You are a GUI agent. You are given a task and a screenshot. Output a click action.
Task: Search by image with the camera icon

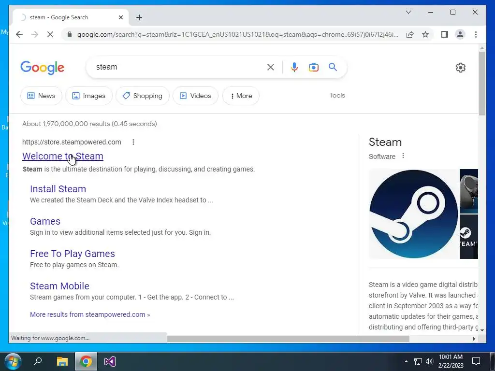(x=313, y=67)
